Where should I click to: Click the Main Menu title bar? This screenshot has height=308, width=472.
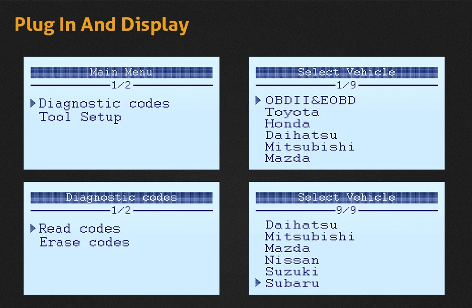tap(122, 72)
